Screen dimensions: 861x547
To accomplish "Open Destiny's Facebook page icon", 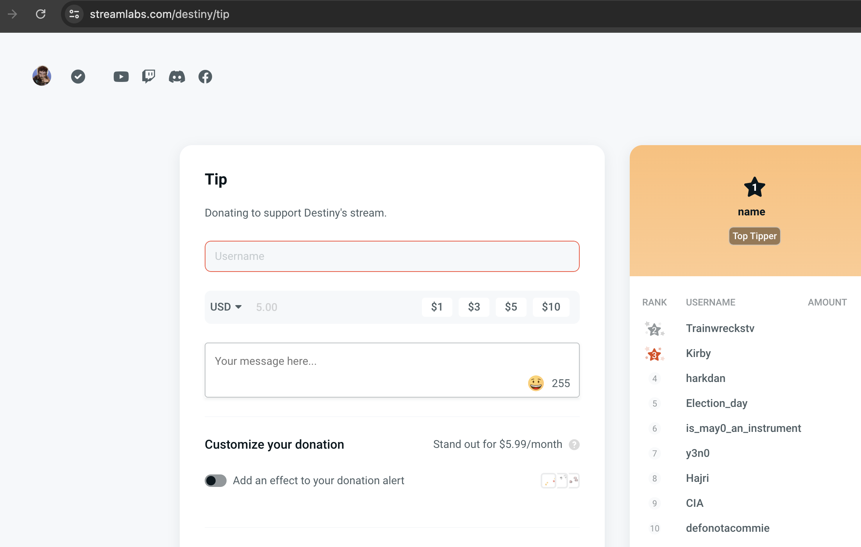I will coord(205,76).
